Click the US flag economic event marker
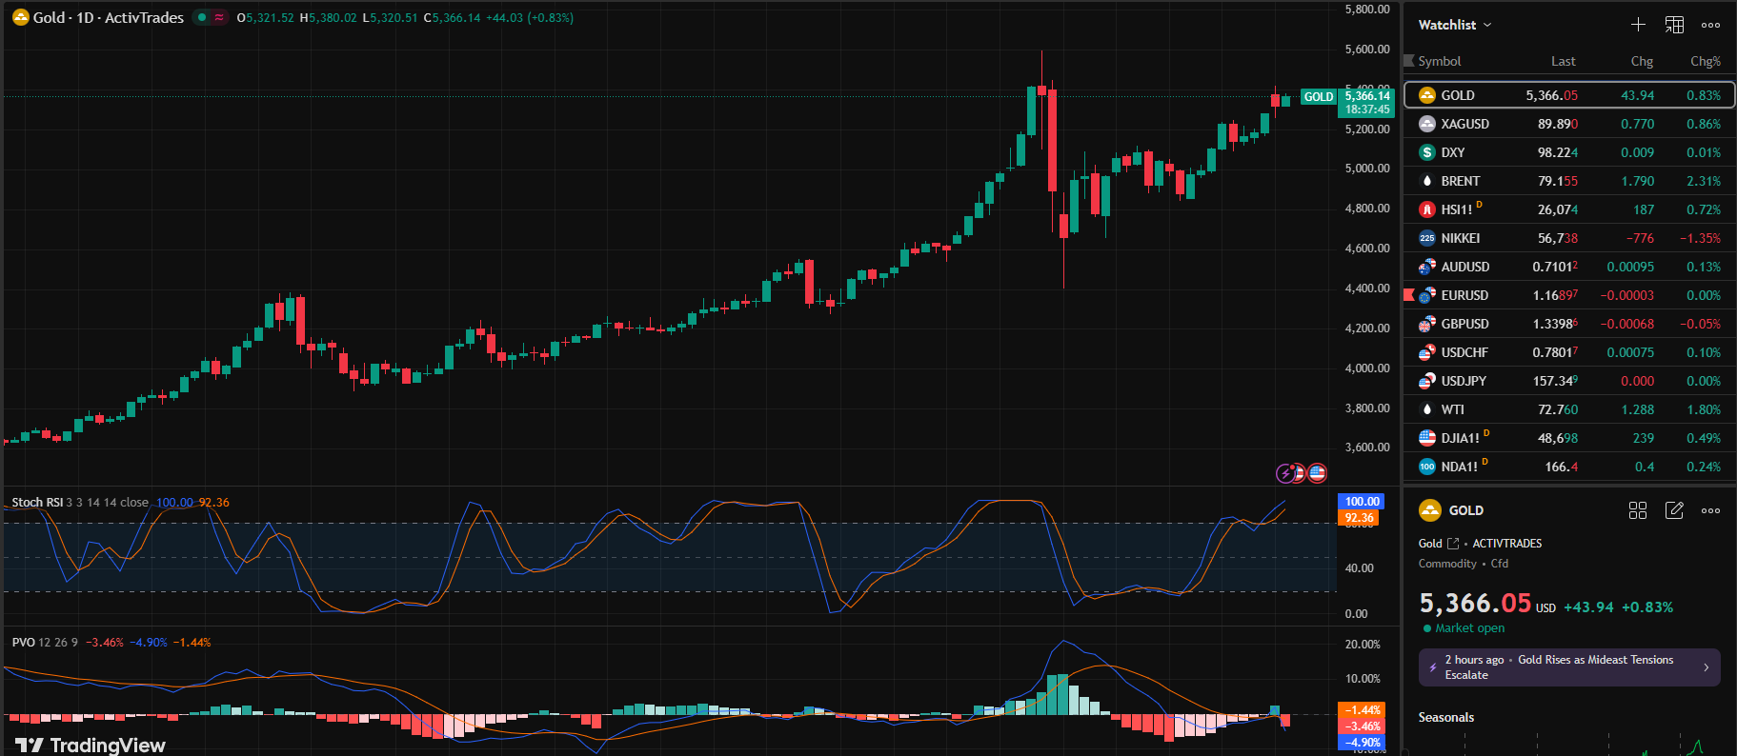Viewport: 1737px width, 756px height. (x=1317, y=472)
